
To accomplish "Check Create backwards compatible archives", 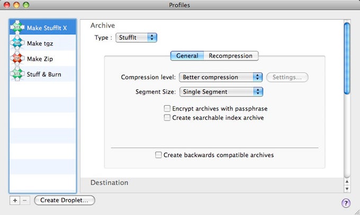I will coord(158,155).
